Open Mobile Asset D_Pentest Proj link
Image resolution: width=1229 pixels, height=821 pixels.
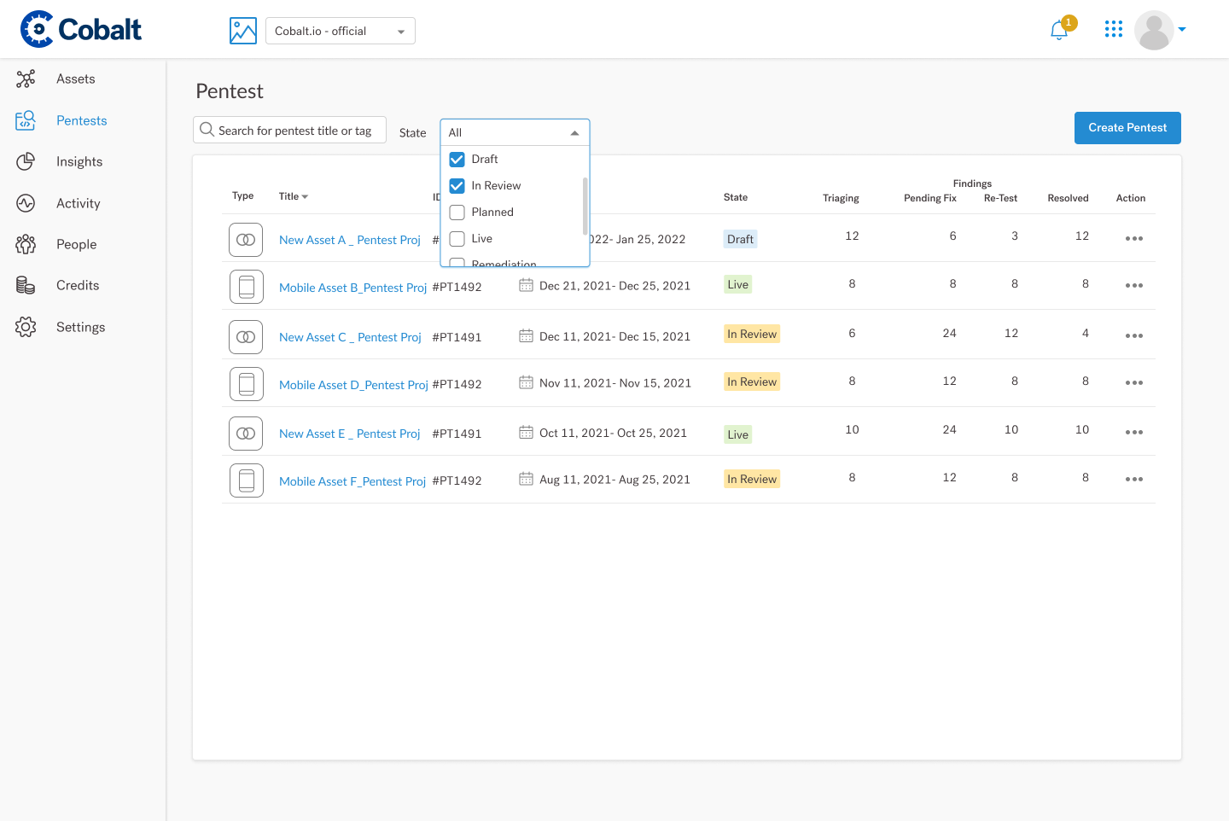coord(354,385)
